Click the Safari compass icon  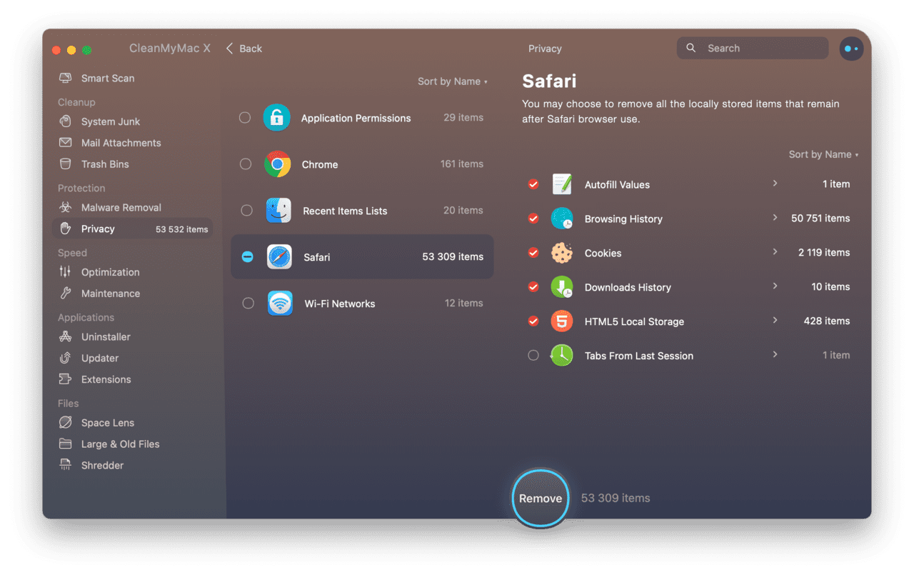click(279, 257)
